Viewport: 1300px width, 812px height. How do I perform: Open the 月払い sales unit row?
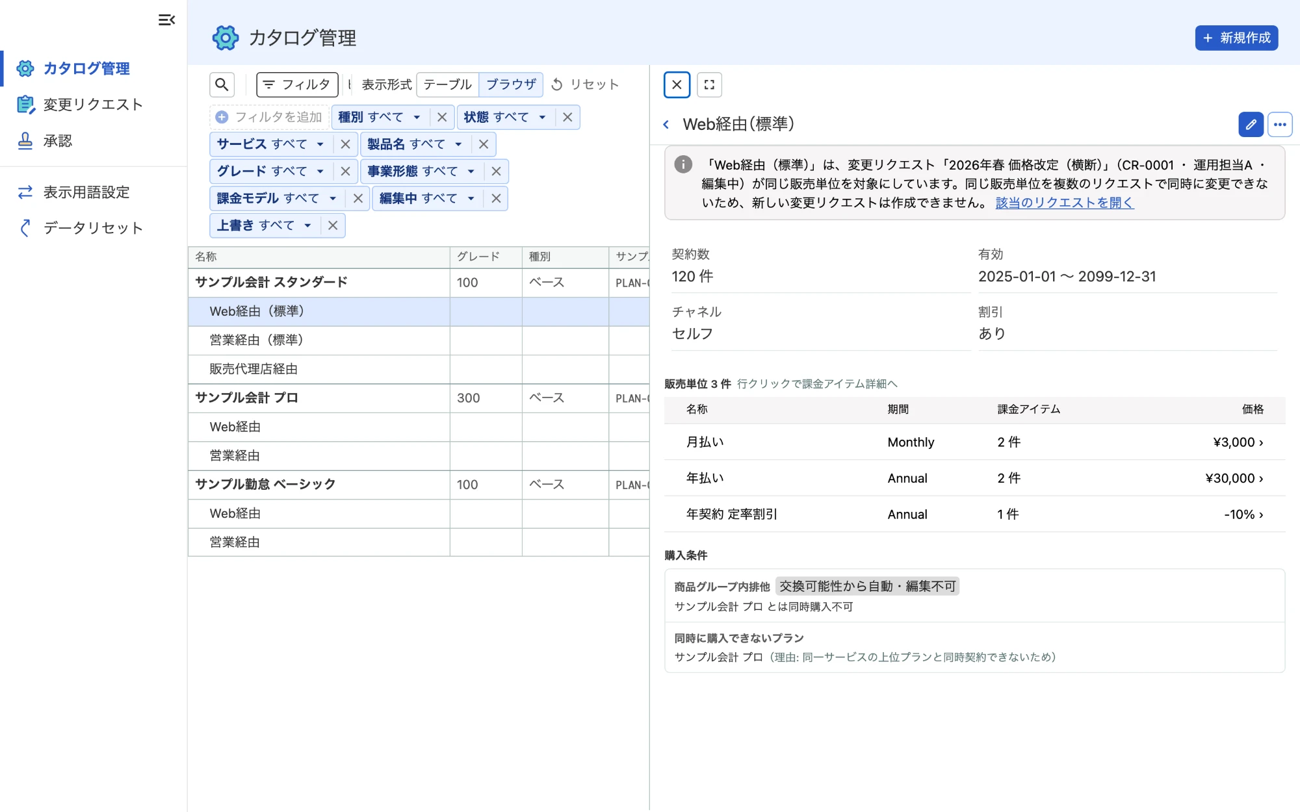[x=974, y=442]
